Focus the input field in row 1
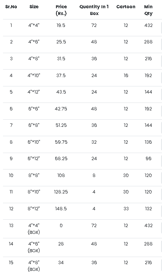This screenshot has height=275, width=162. click(x=162, y=28)
